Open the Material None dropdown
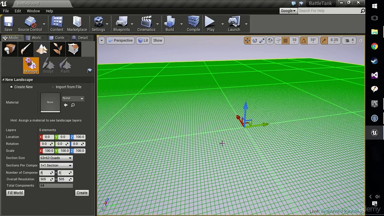This screenshot has height=216, width=384. tap(73, 98)
